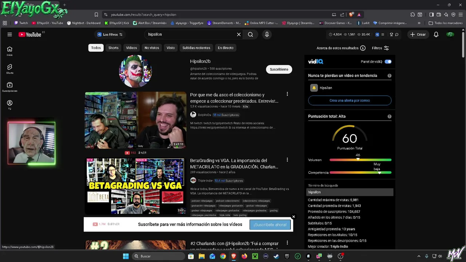Open the Filtros options
Screen dimensions: 466x262
380,48
